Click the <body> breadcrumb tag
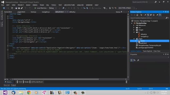 (x=27, y=82)
